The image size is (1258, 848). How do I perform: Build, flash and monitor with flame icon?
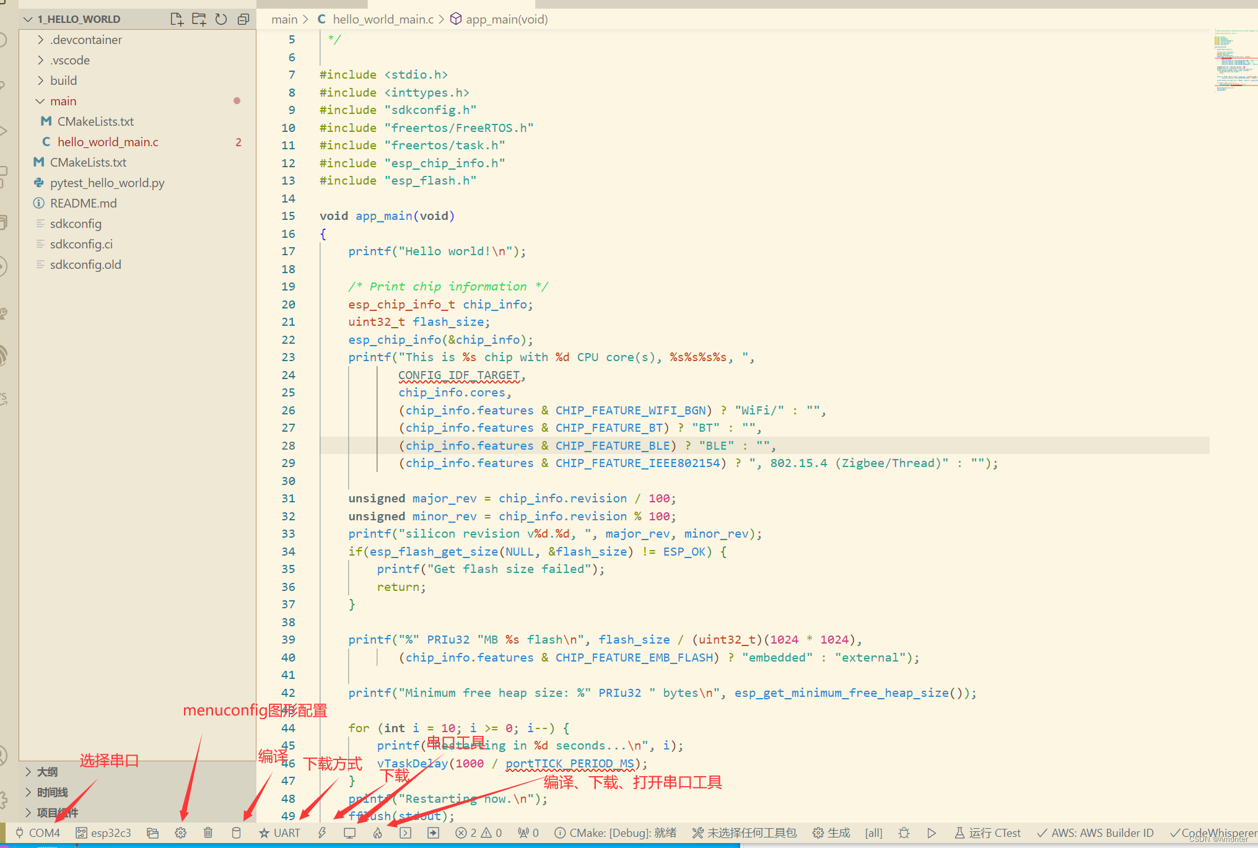(x=377, y=833)
